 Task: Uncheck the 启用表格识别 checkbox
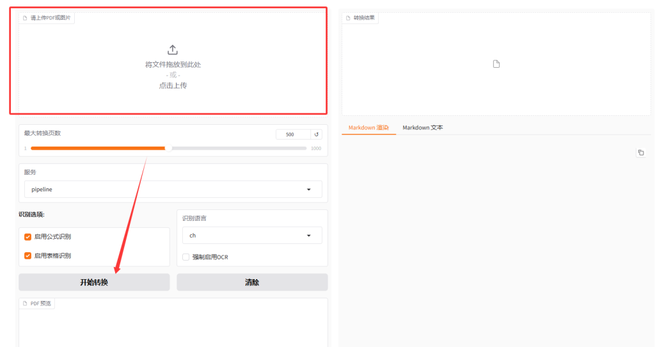28,256
